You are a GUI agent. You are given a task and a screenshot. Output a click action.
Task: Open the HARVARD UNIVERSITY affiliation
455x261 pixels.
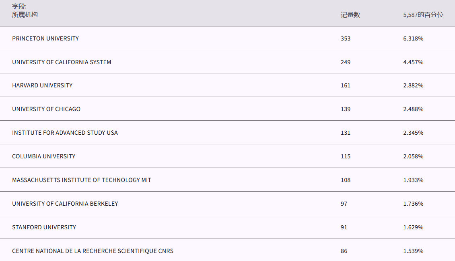[42, 85]
